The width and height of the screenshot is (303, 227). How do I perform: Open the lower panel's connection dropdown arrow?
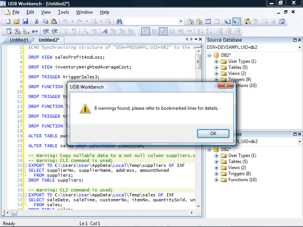click(300, 141)
